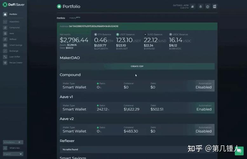Click the notifications bell icon
Viewport: 247px width, 159px height.
click(x=201, y=7)
